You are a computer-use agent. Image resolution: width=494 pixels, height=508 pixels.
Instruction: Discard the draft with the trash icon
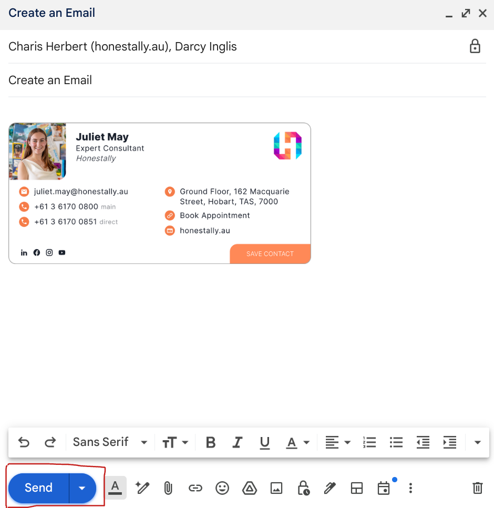477,488
